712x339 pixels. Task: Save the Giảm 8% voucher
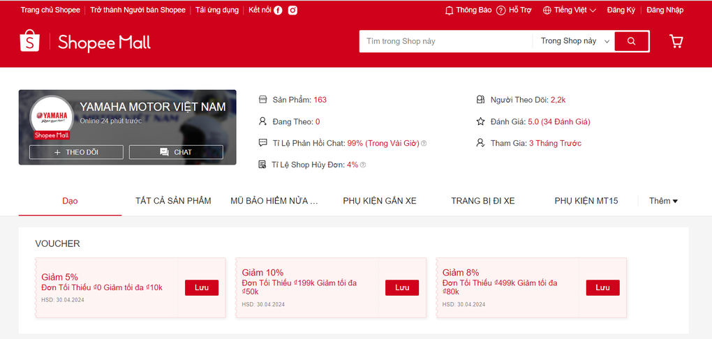602,287
